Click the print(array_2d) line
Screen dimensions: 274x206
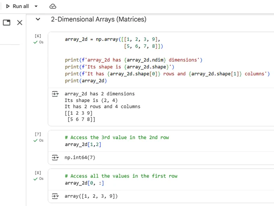86,81
